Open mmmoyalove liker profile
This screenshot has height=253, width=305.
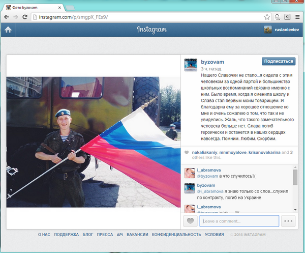coord(233,152)
